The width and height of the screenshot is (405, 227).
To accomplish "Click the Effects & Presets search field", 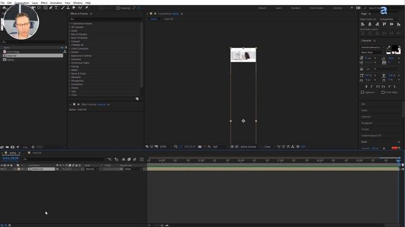I will coord(106,19).
